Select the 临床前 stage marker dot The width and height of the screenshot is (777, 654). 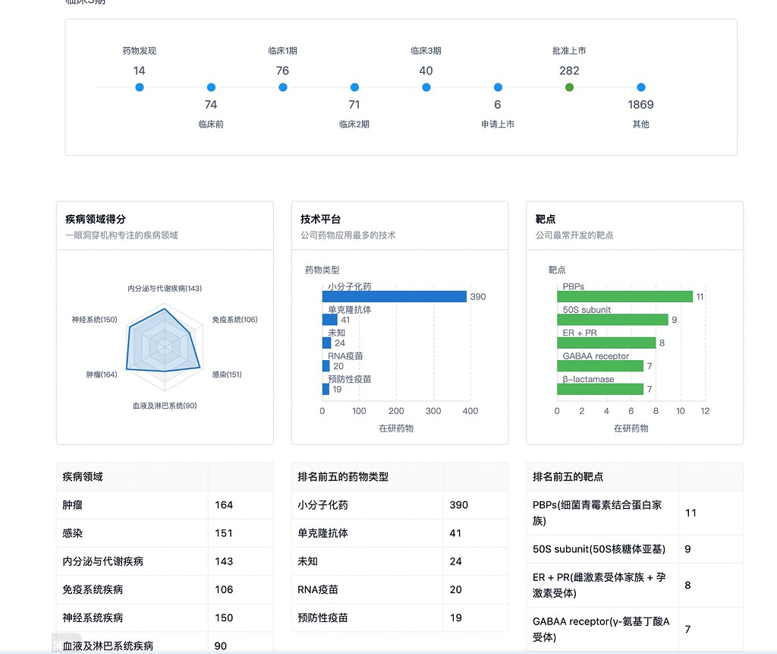[x=210, y=87]
